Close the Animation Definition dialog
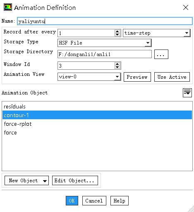Viewport: 194px width, 212px height. pos(186,7)
